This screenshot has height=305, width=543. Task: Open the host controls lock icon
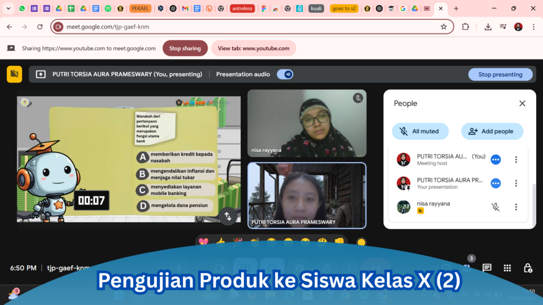click(528, 268)
